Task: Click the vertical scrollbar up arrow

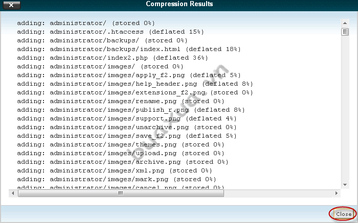Action: 345,23
